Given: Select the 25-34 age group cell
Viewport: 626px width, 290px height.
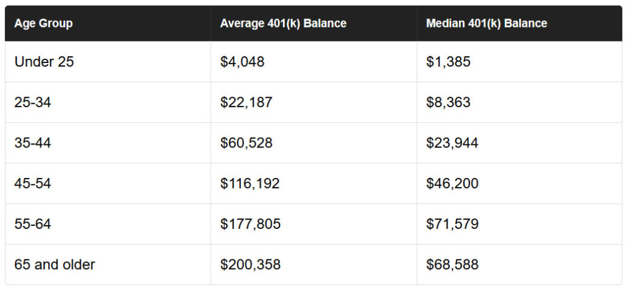Looking at the screenshot, I should 33,102.
